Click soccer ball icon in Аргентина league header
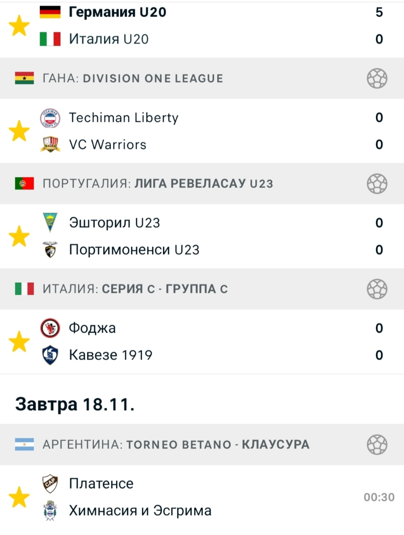The width and height of the screenshot is (404, 535). click(x=377, y=444)
